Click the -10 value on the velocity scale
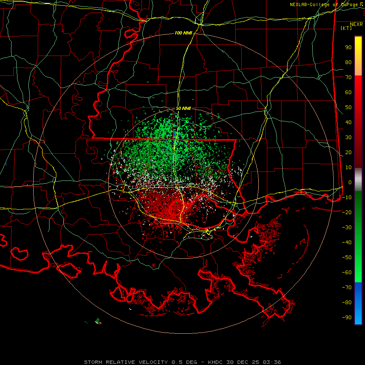Screen dimensions: 365x365 pyautogui.click(x=347, y=198)
